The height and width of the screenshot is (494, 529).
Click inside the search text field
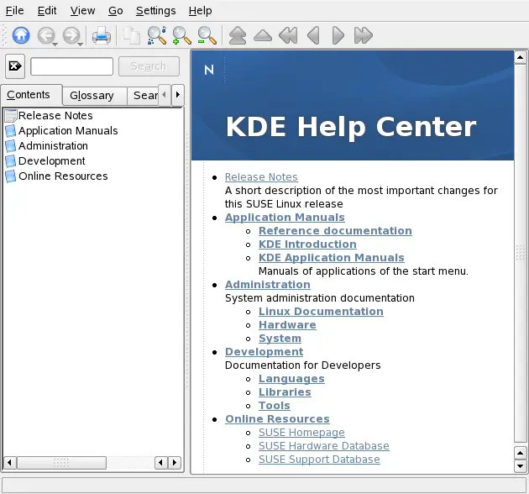coord(71,66)
